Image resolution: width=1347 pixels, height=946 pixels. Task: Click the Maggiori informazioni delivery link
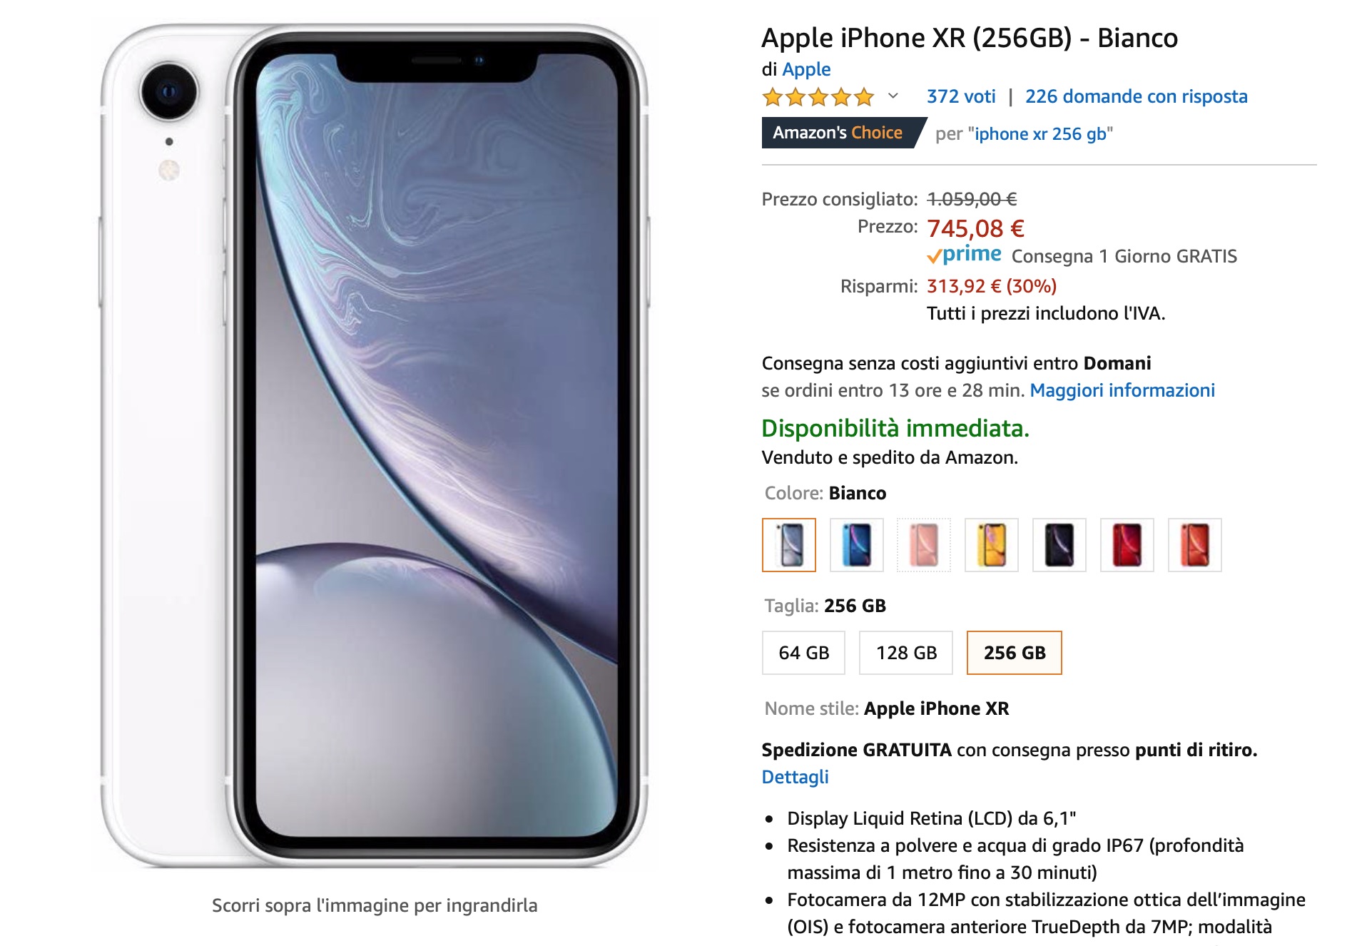point(1122,390)
